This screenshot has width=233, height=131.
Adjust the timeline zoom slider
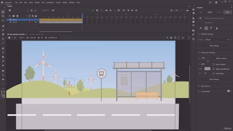click(177, 11)
